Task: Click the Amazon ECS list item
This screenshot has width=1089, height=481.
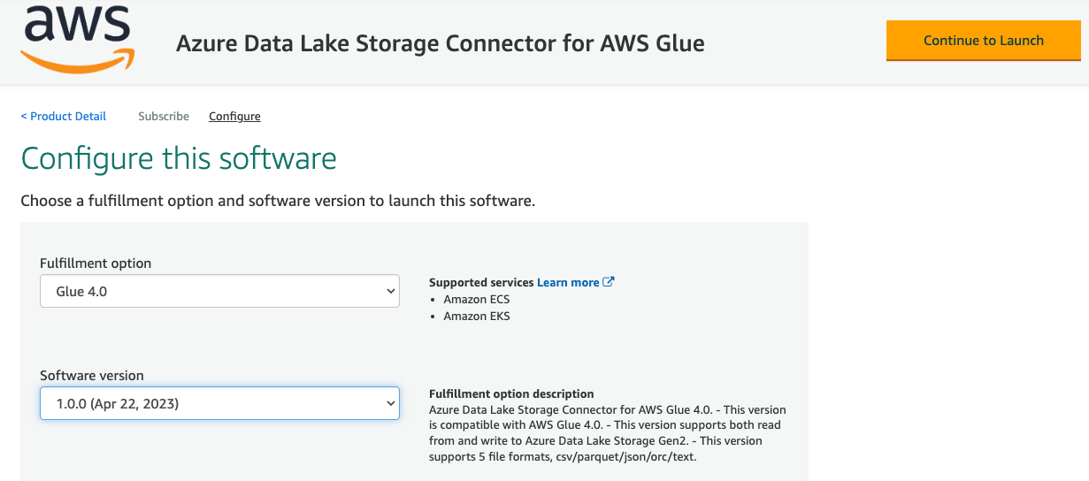Action: 477,299
